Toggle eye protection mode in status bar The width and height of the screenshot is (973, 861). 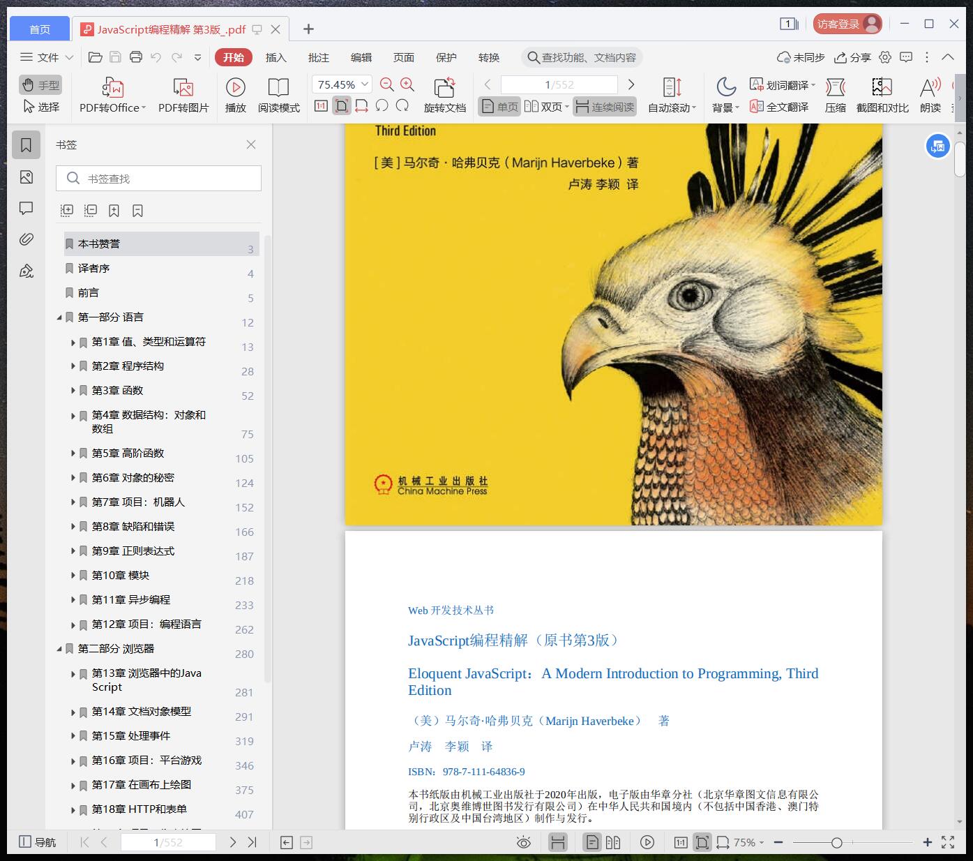pos(523,842)
